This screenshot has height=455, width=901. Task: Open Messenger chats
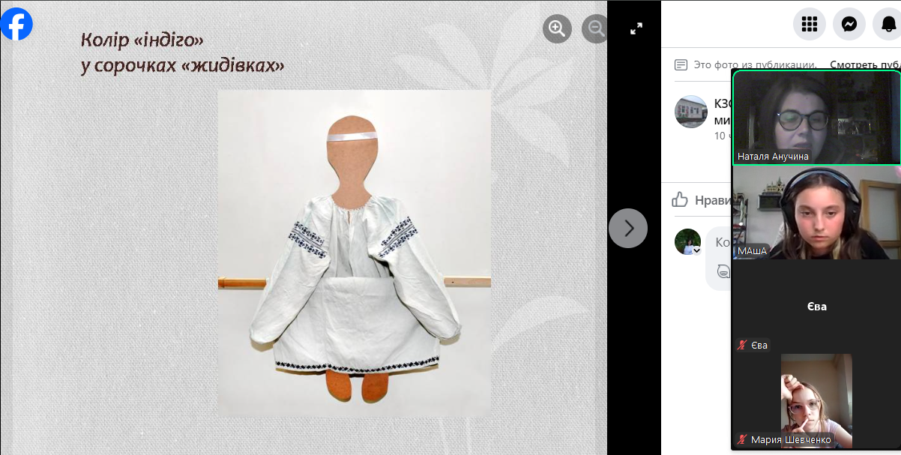click(849, 24)
